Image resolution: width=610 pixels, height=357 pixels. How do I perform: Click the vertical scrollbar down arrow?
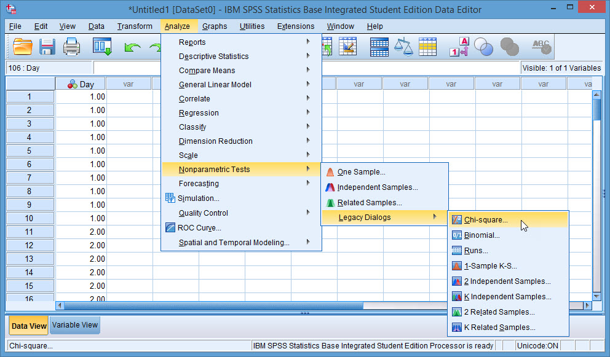pos(596,296)
